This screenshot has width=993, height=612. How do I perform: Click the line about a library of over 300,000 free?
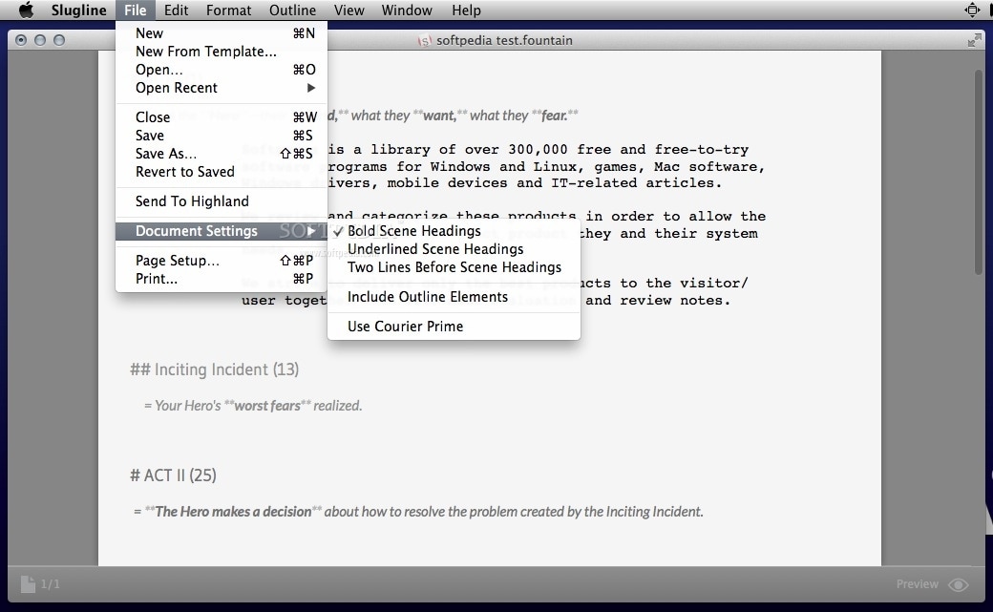click(x=539, y=150)
